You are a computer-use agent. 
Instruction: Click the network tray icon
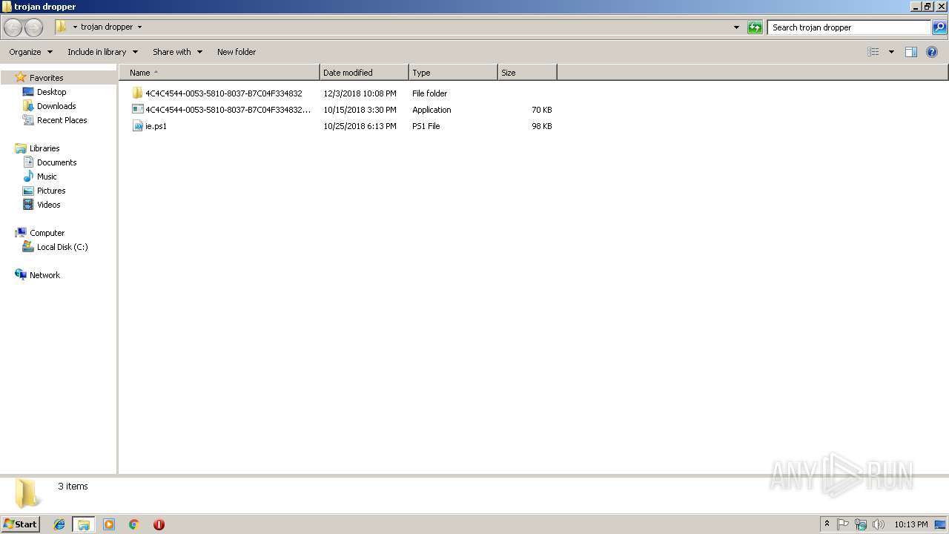pos(861,524)
